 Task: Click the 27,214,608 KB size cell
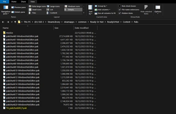[x=66, y=36]
